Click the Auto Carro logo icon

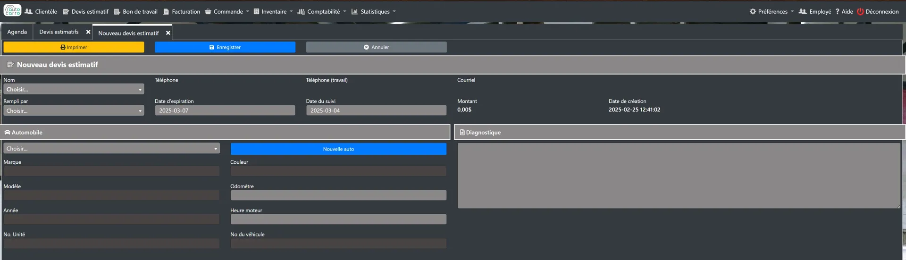point(12,10)
